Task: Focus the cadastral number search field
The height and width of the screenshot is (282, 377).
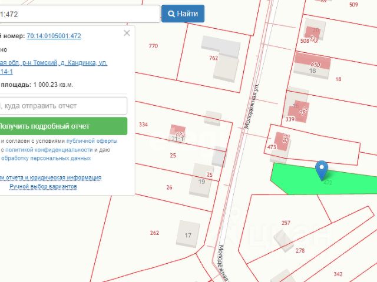Action: point(80,14)
